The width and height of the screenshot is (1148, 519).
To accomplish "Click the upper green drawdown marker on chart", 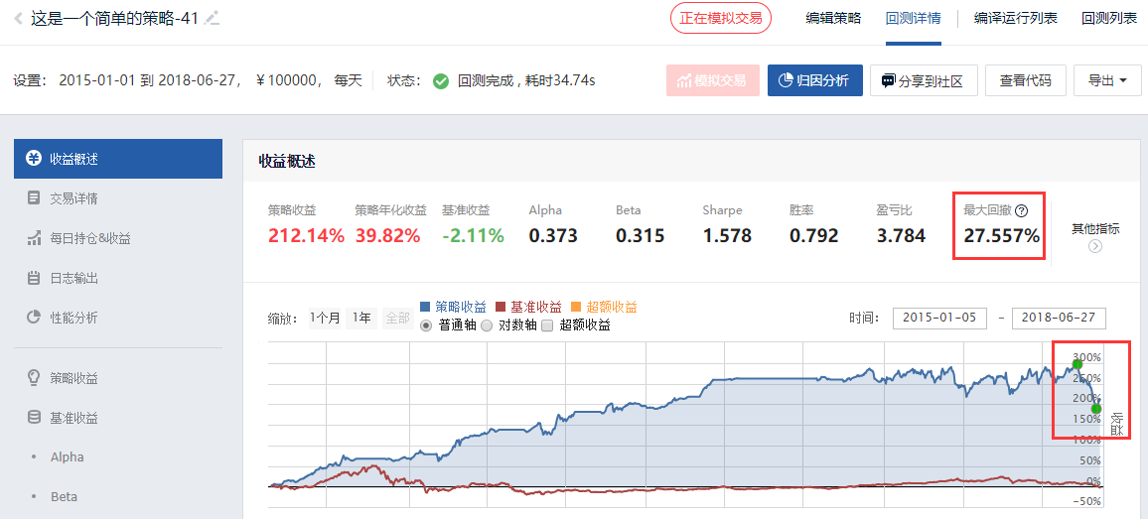I will coord(1076,363).
